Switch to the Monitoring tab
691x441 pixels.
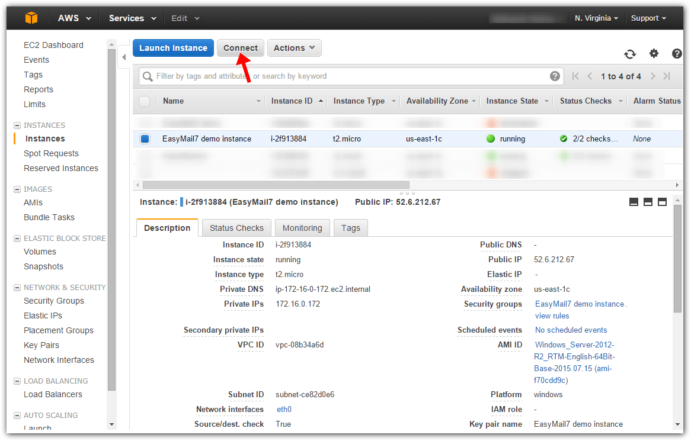(302, 228)
